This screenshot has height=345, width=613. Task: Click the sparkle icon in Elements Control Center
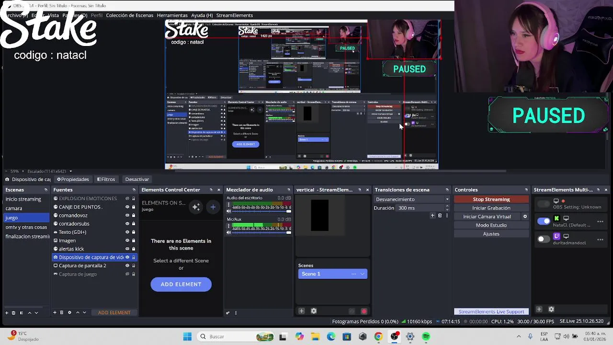click(196, 207)
